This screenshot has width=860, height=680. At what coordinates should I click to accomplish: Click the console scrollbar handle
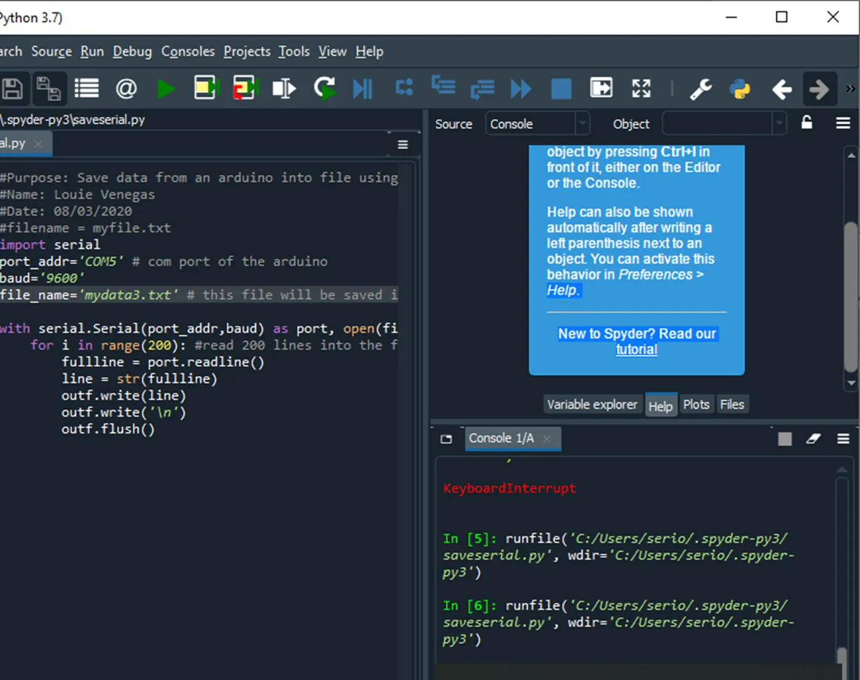842,656
